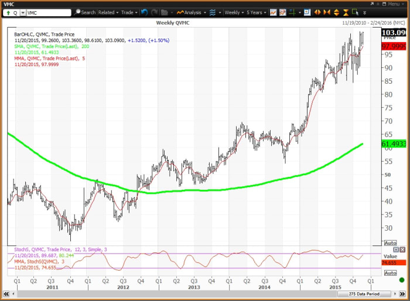Toggle Auto scale on the stochastic pane
Viewport: 410px width, 301px height.
(x=390, y=273)
